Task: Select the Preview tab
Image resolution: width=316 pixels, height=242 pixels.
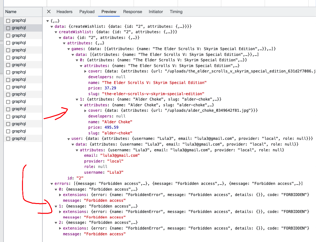Action: tap(109, 11)
